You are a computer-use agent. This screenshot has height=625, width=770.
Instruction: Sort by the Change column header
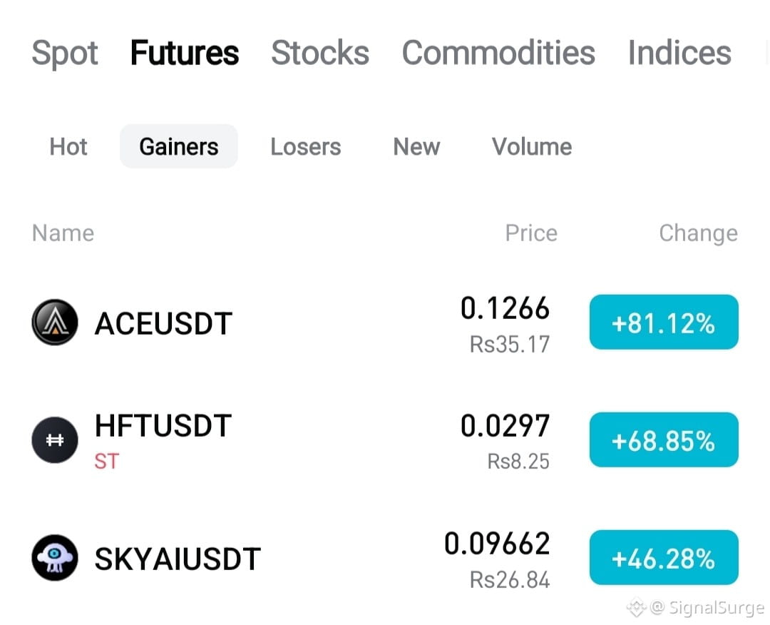pos(698,233)
